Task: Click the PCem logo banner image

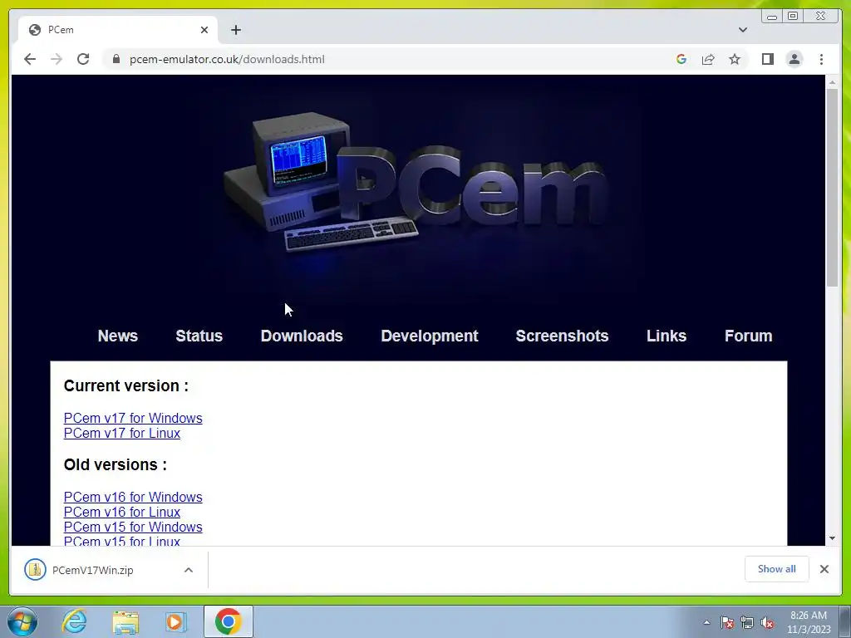Action: [x=418, y=184]
